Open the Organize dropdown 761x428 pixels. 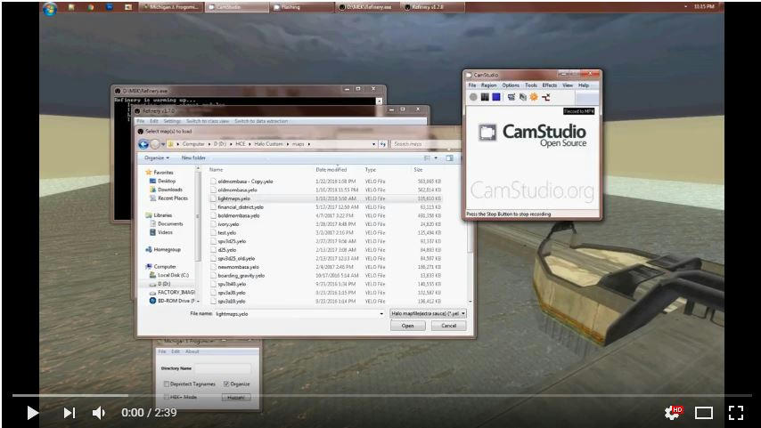tap(157, 158)
